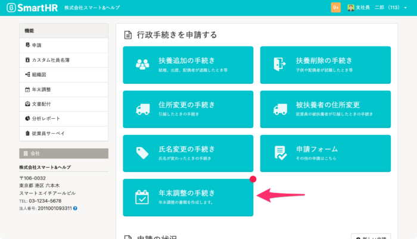Start 扶養削除の手続き card
This screenshot has width=417, height=239.
point(325,65)
